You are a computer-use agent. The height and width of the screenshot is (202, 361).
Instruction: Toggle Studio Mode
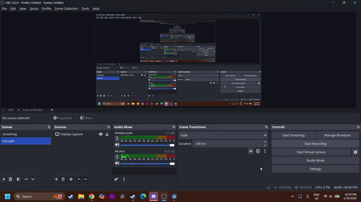point(315,160)
